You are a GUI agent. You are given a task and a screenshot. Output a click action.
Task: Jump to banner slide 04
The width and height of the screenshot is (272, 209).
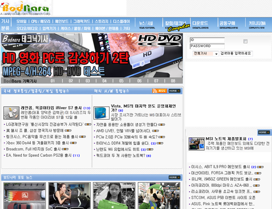(104, 81)
